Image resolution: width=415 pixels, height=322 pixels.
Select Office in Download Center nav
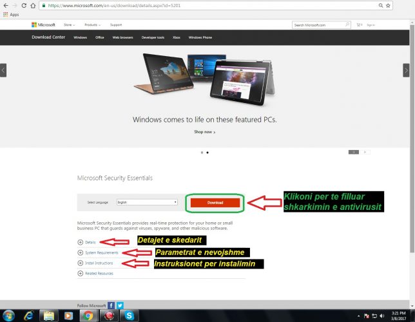click(x=99, y=37)
